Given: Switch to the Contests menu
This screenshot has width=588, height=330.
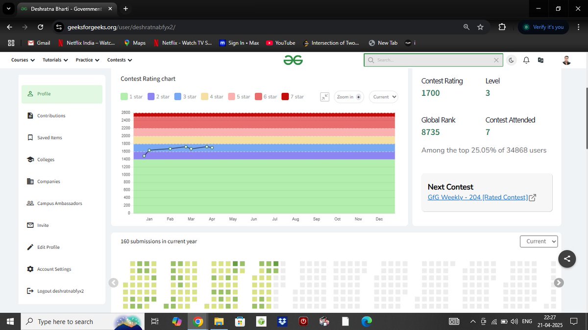Looking at the screenshot, I should pos(120,60).
